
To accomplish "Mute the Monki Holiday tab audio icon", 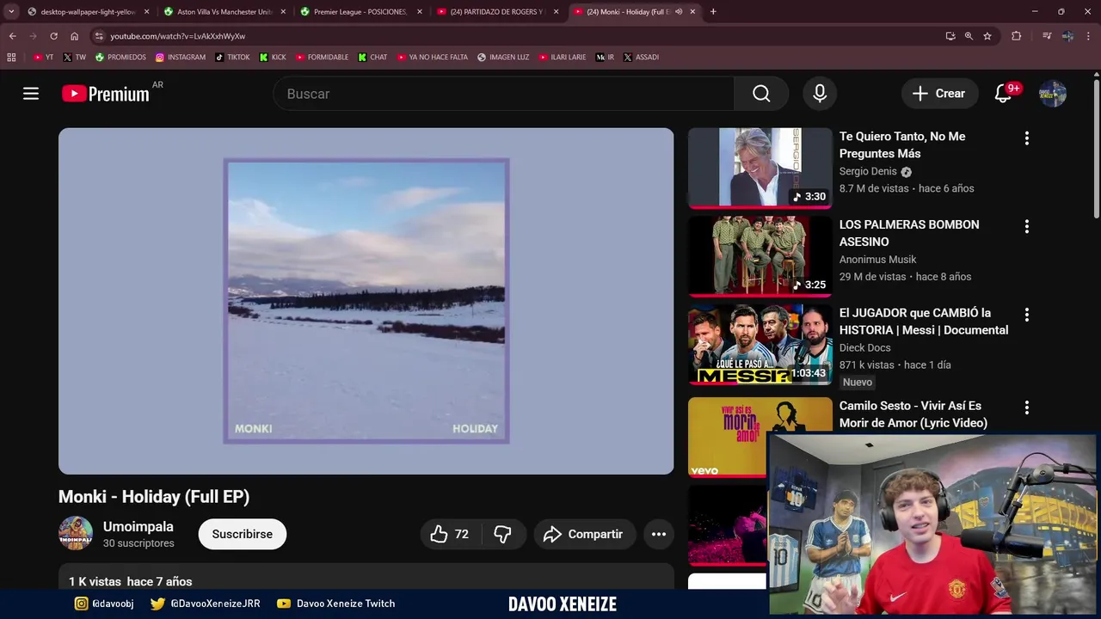I will (x=679, y=12).
